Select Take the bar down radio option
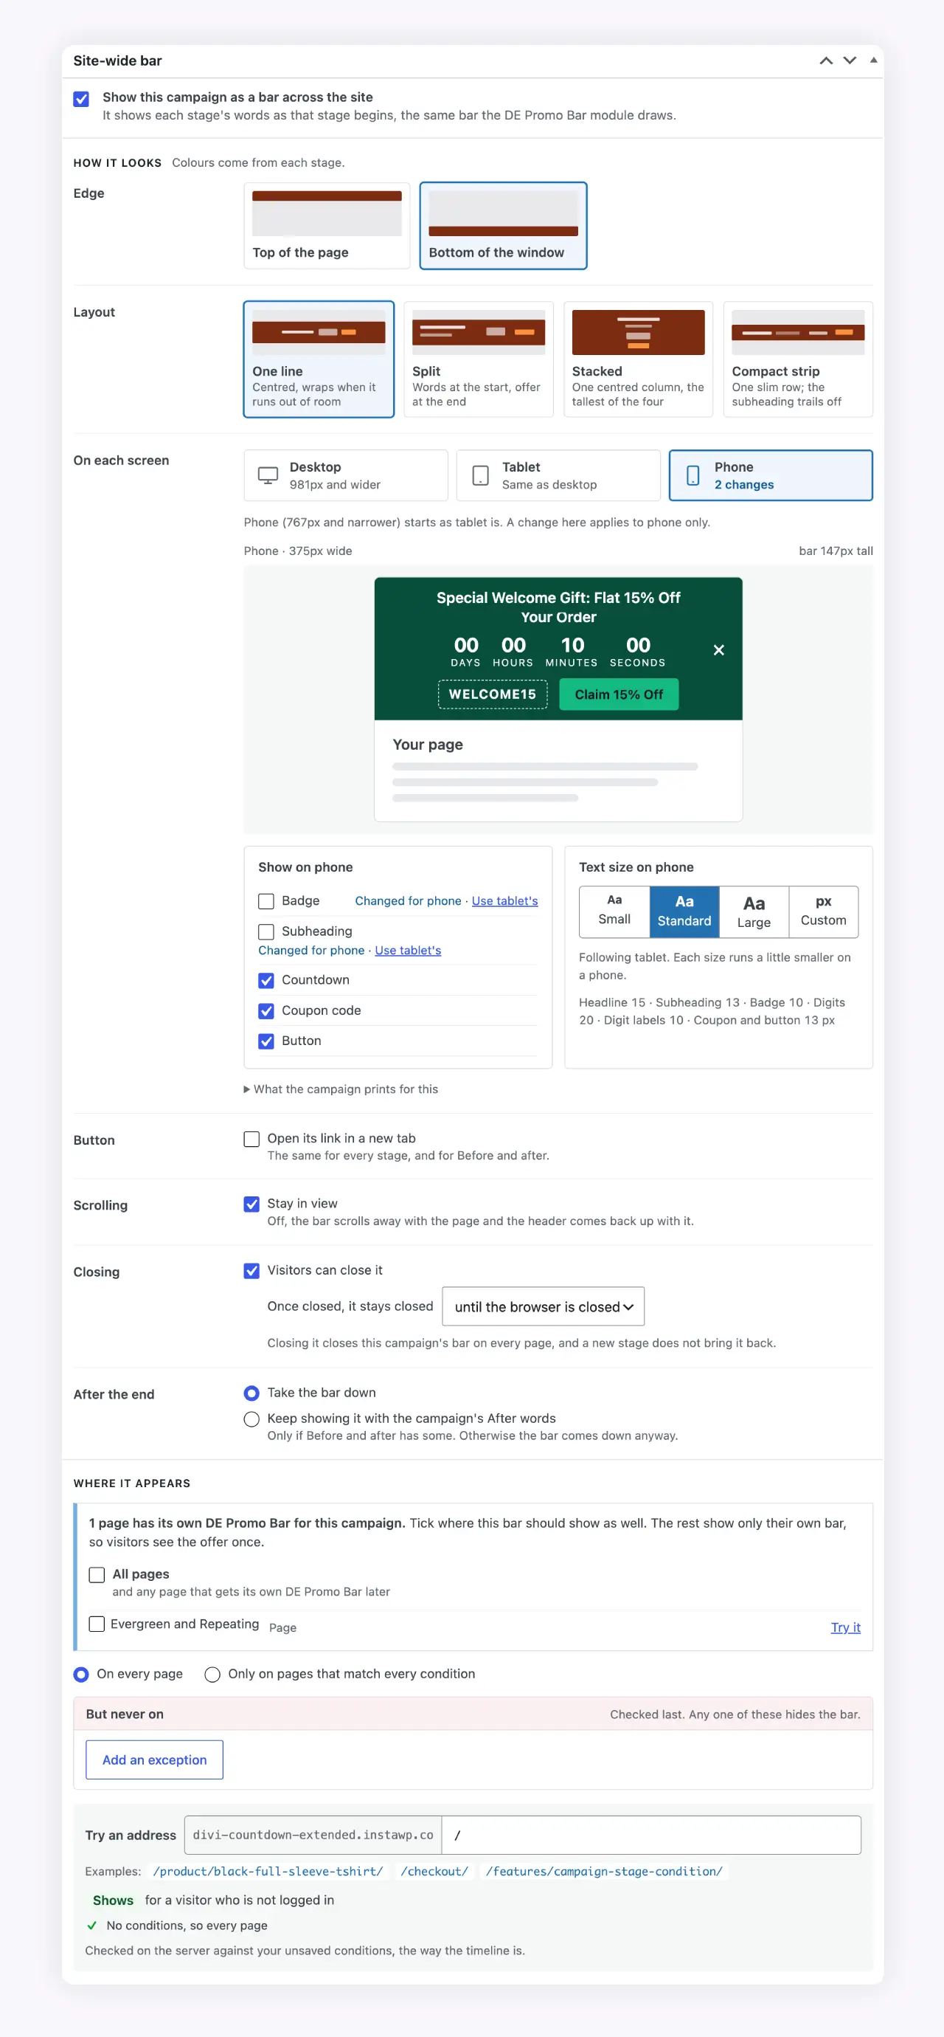This screenshot has width=944, height=2037. (x=251, y=1393)
